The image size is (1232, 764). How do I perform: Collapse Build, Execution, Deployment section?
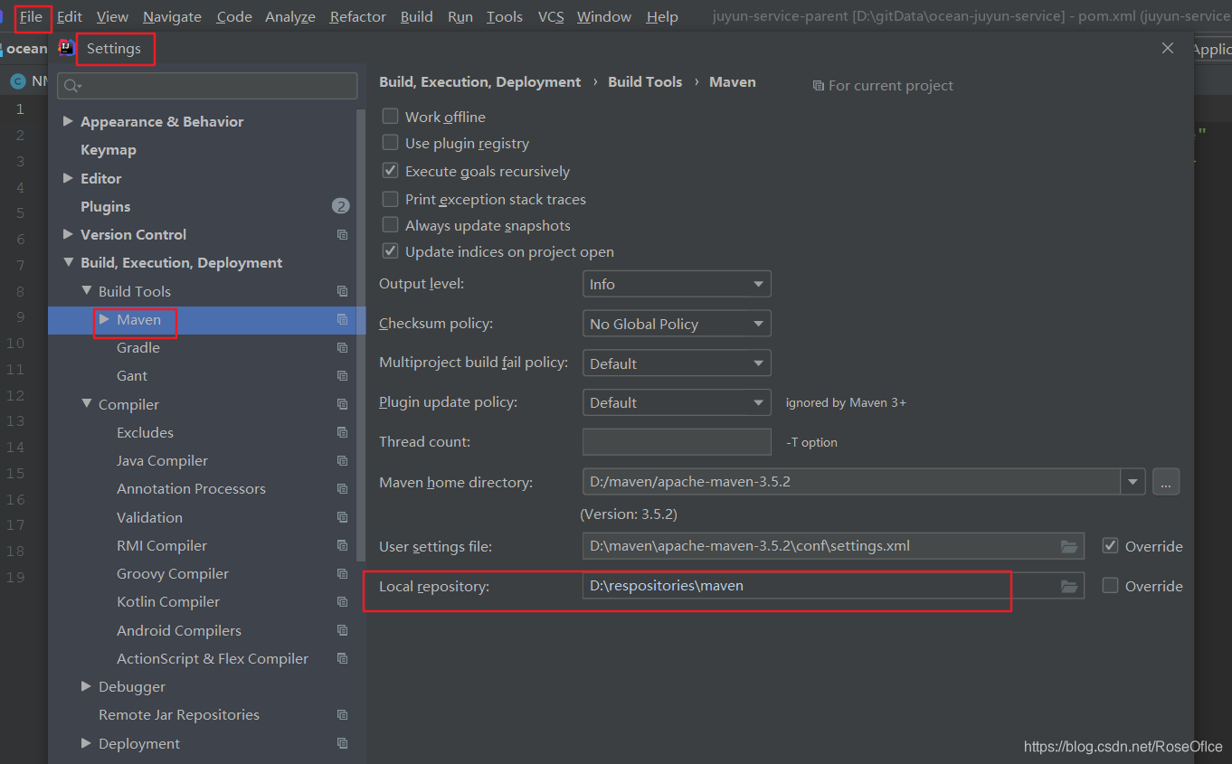(x=68, y=263)
